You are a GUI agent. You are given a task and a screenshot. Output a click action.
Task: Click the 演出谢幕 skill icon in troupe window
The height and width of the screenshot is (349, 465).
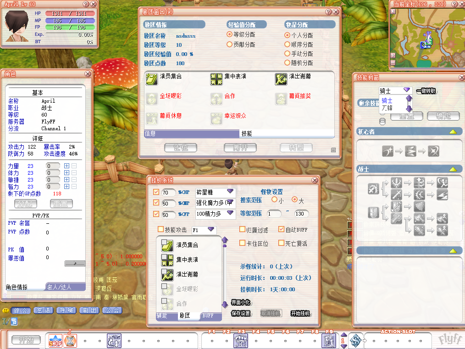281,79
